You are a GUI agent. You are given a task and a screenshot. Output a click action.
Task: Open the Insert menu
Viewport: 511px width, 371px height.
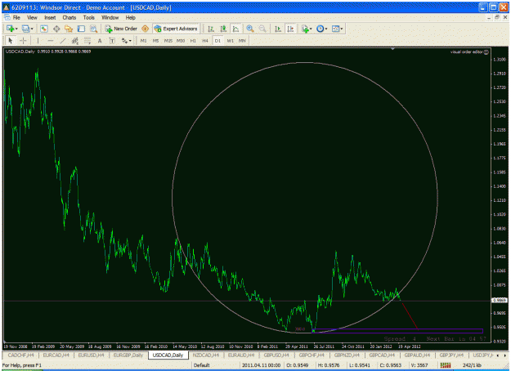[50, 18]
